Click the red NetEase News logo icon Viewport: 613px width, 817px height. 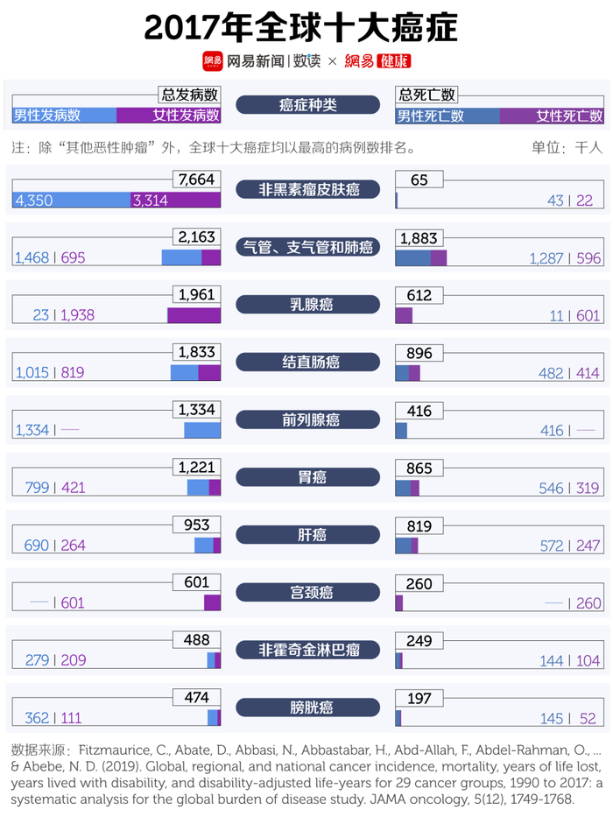(x=213, y=60)
